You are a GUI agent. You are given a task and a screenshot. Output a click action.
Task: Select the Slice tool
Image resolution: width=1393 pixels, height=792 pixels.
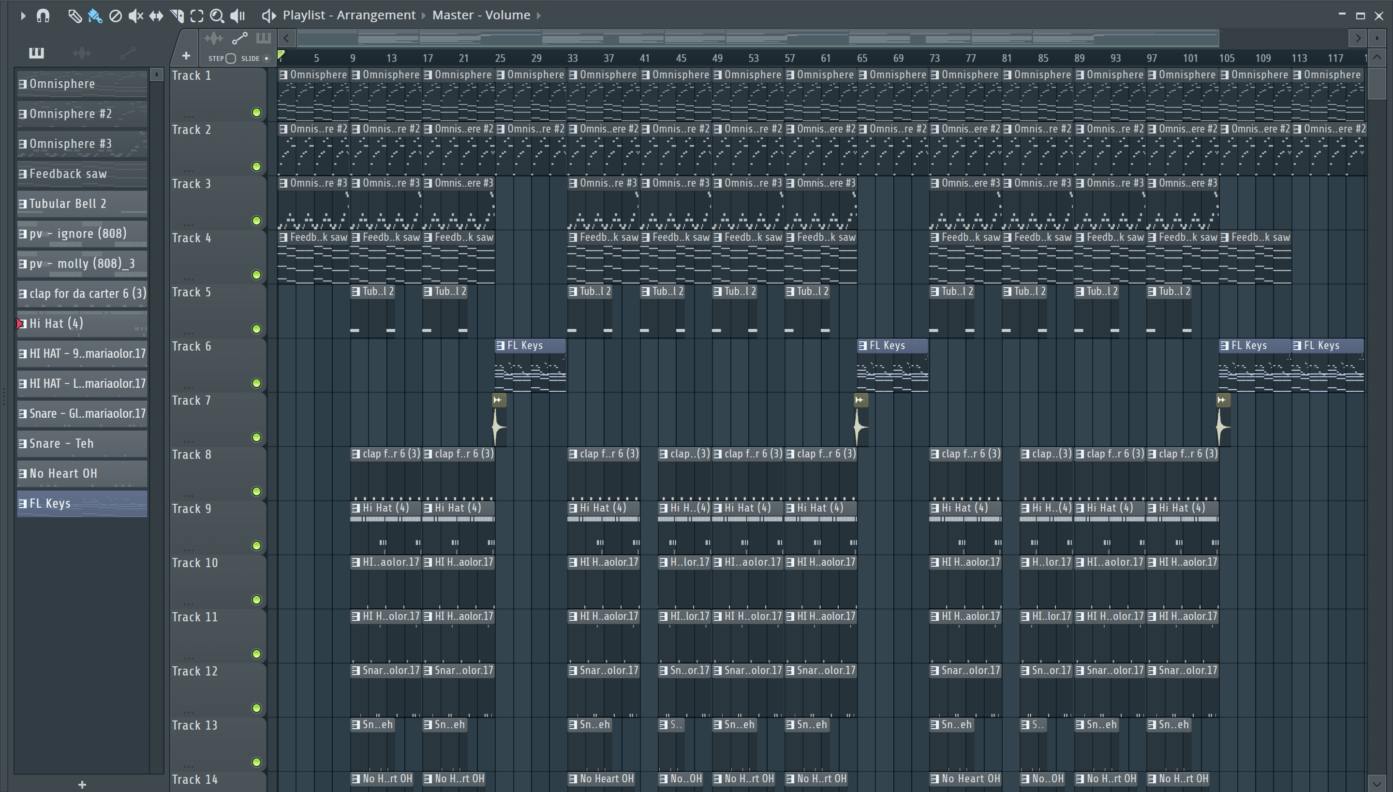click(x=177, y=16)
